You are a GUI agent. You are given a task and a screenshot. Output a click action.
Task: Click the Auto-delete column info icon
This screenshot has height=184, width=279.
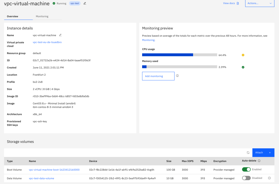tap(259, 161)
